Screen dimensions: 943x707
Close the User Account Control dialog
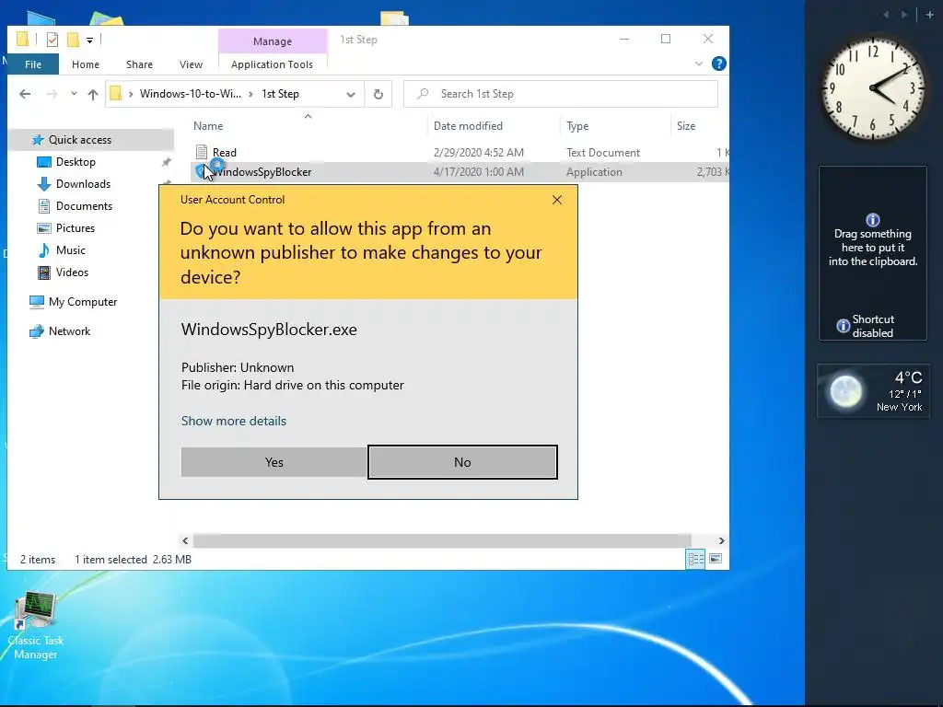coord(557,200)
